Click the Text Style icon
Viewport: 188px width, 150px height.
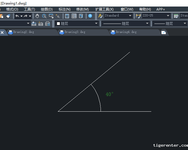point(101,16)
